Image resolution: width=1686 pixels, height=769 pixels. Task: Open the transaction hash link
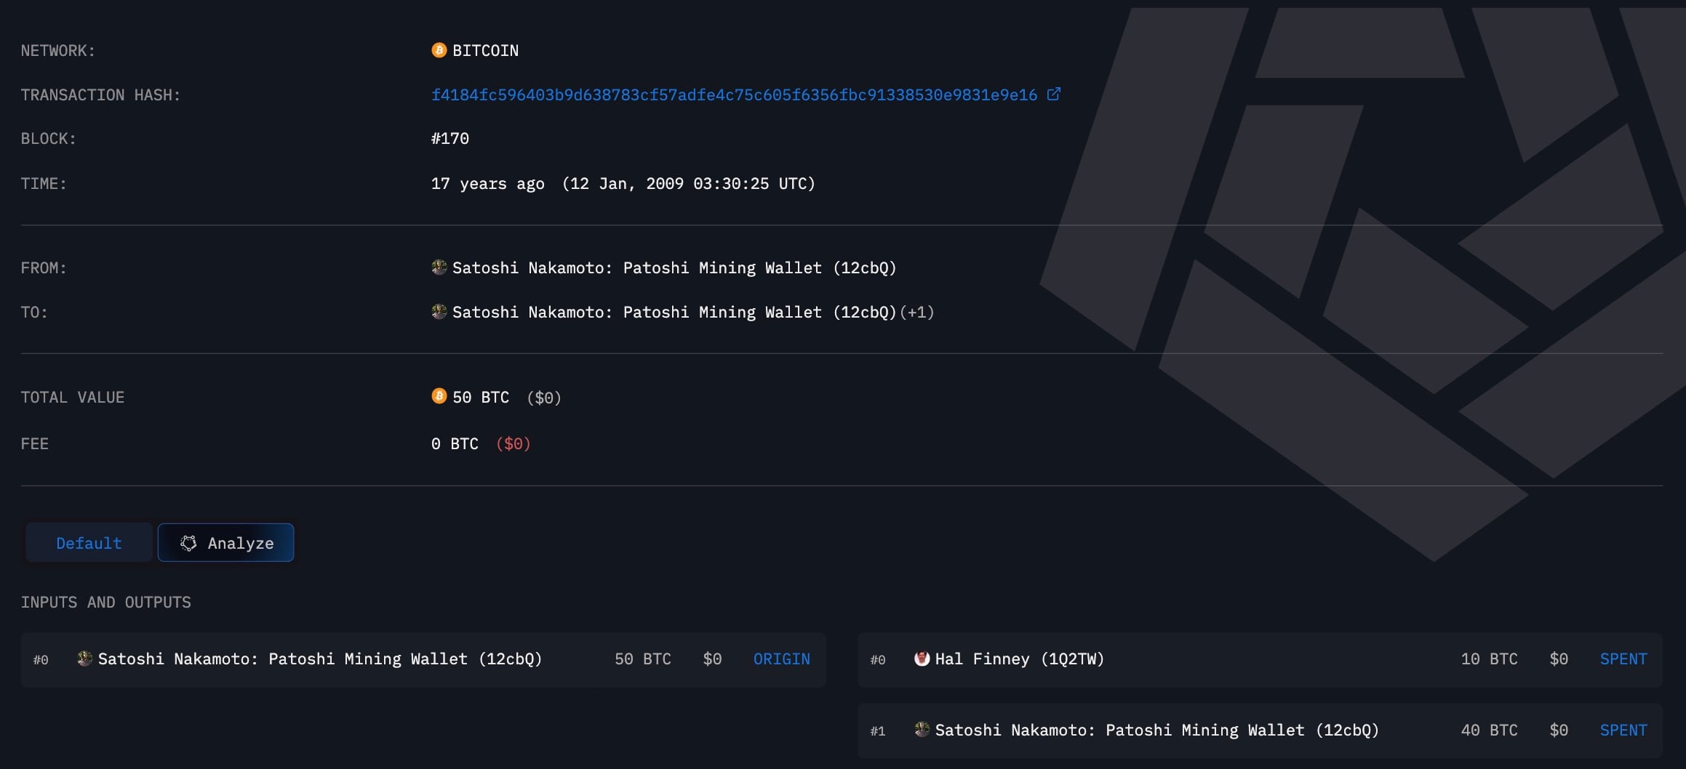(735, 94)
